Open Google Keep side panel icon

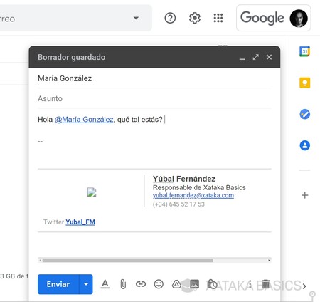click(305, 83)
